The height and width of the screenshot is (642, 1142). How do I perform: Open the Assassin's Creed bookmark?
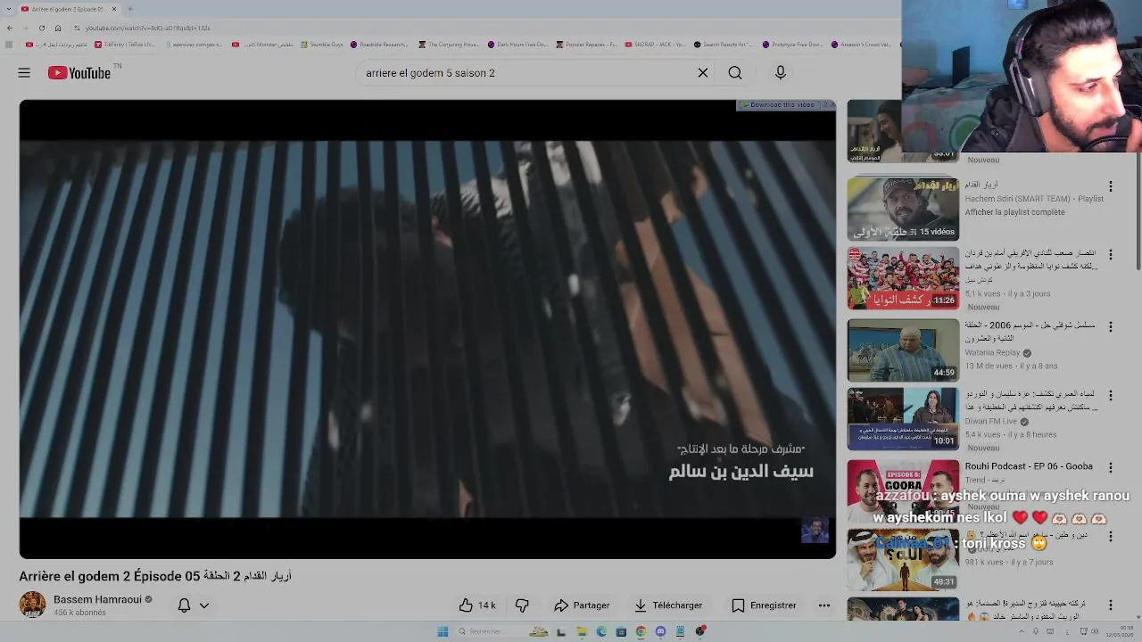[861, 45]
